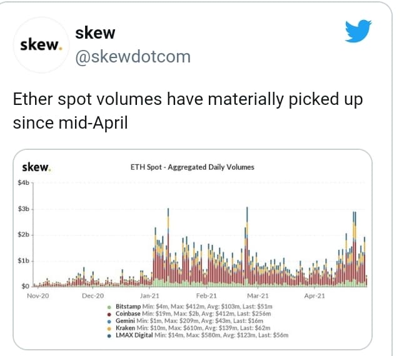Click the skew logo inside the chart

click(x=36, y=167)
